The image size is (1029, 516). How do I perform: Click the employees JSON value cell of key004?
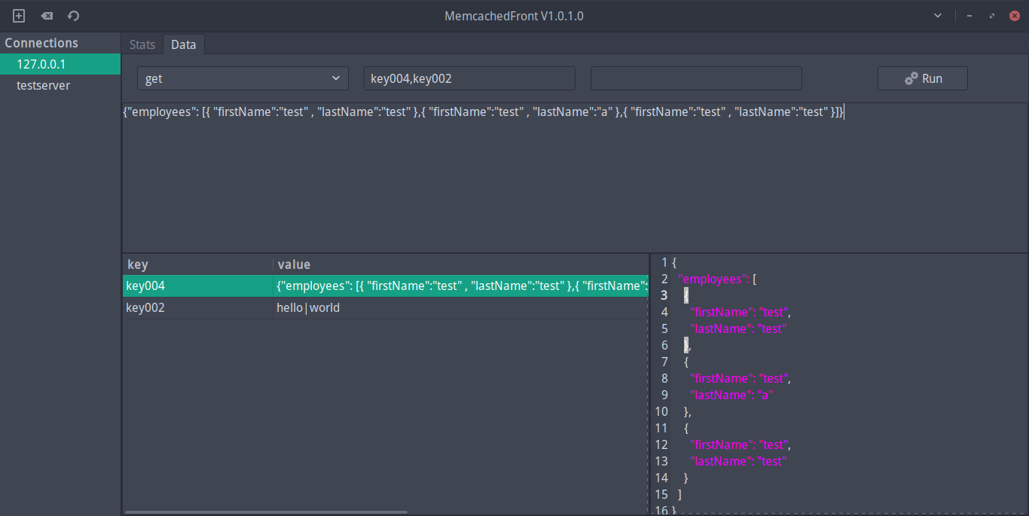click(x=461, y=285)
